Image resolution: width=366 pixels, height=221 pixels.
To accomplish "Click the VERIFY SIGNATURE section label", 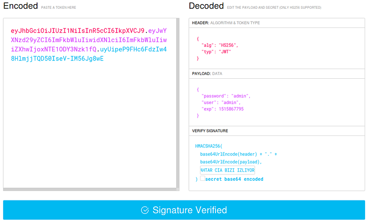I will 210,131.
